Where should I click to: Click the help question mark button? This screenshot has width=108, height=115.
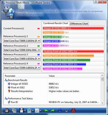point(96,2)
